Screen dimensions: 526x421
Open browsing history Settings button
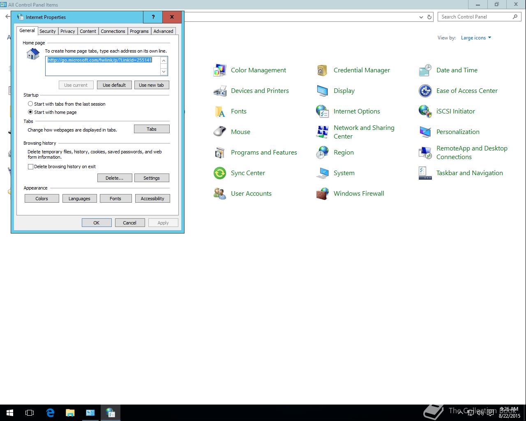152,178
